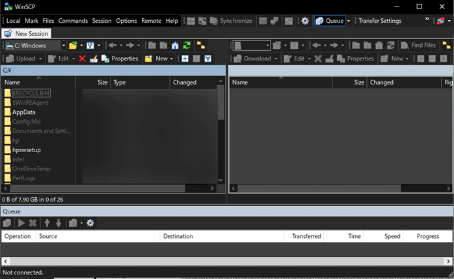Click local panel back arrow
This screenshot has width=454, height=279.
point(113,46)
